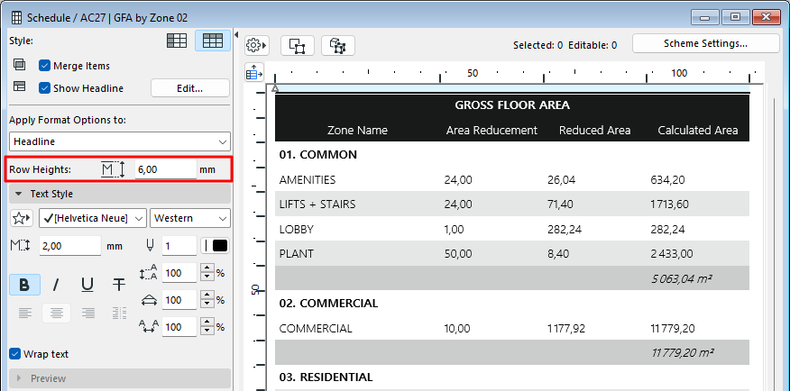Collapse the Text Style section
Screen dimensions: 790x391
click(119, 194)
